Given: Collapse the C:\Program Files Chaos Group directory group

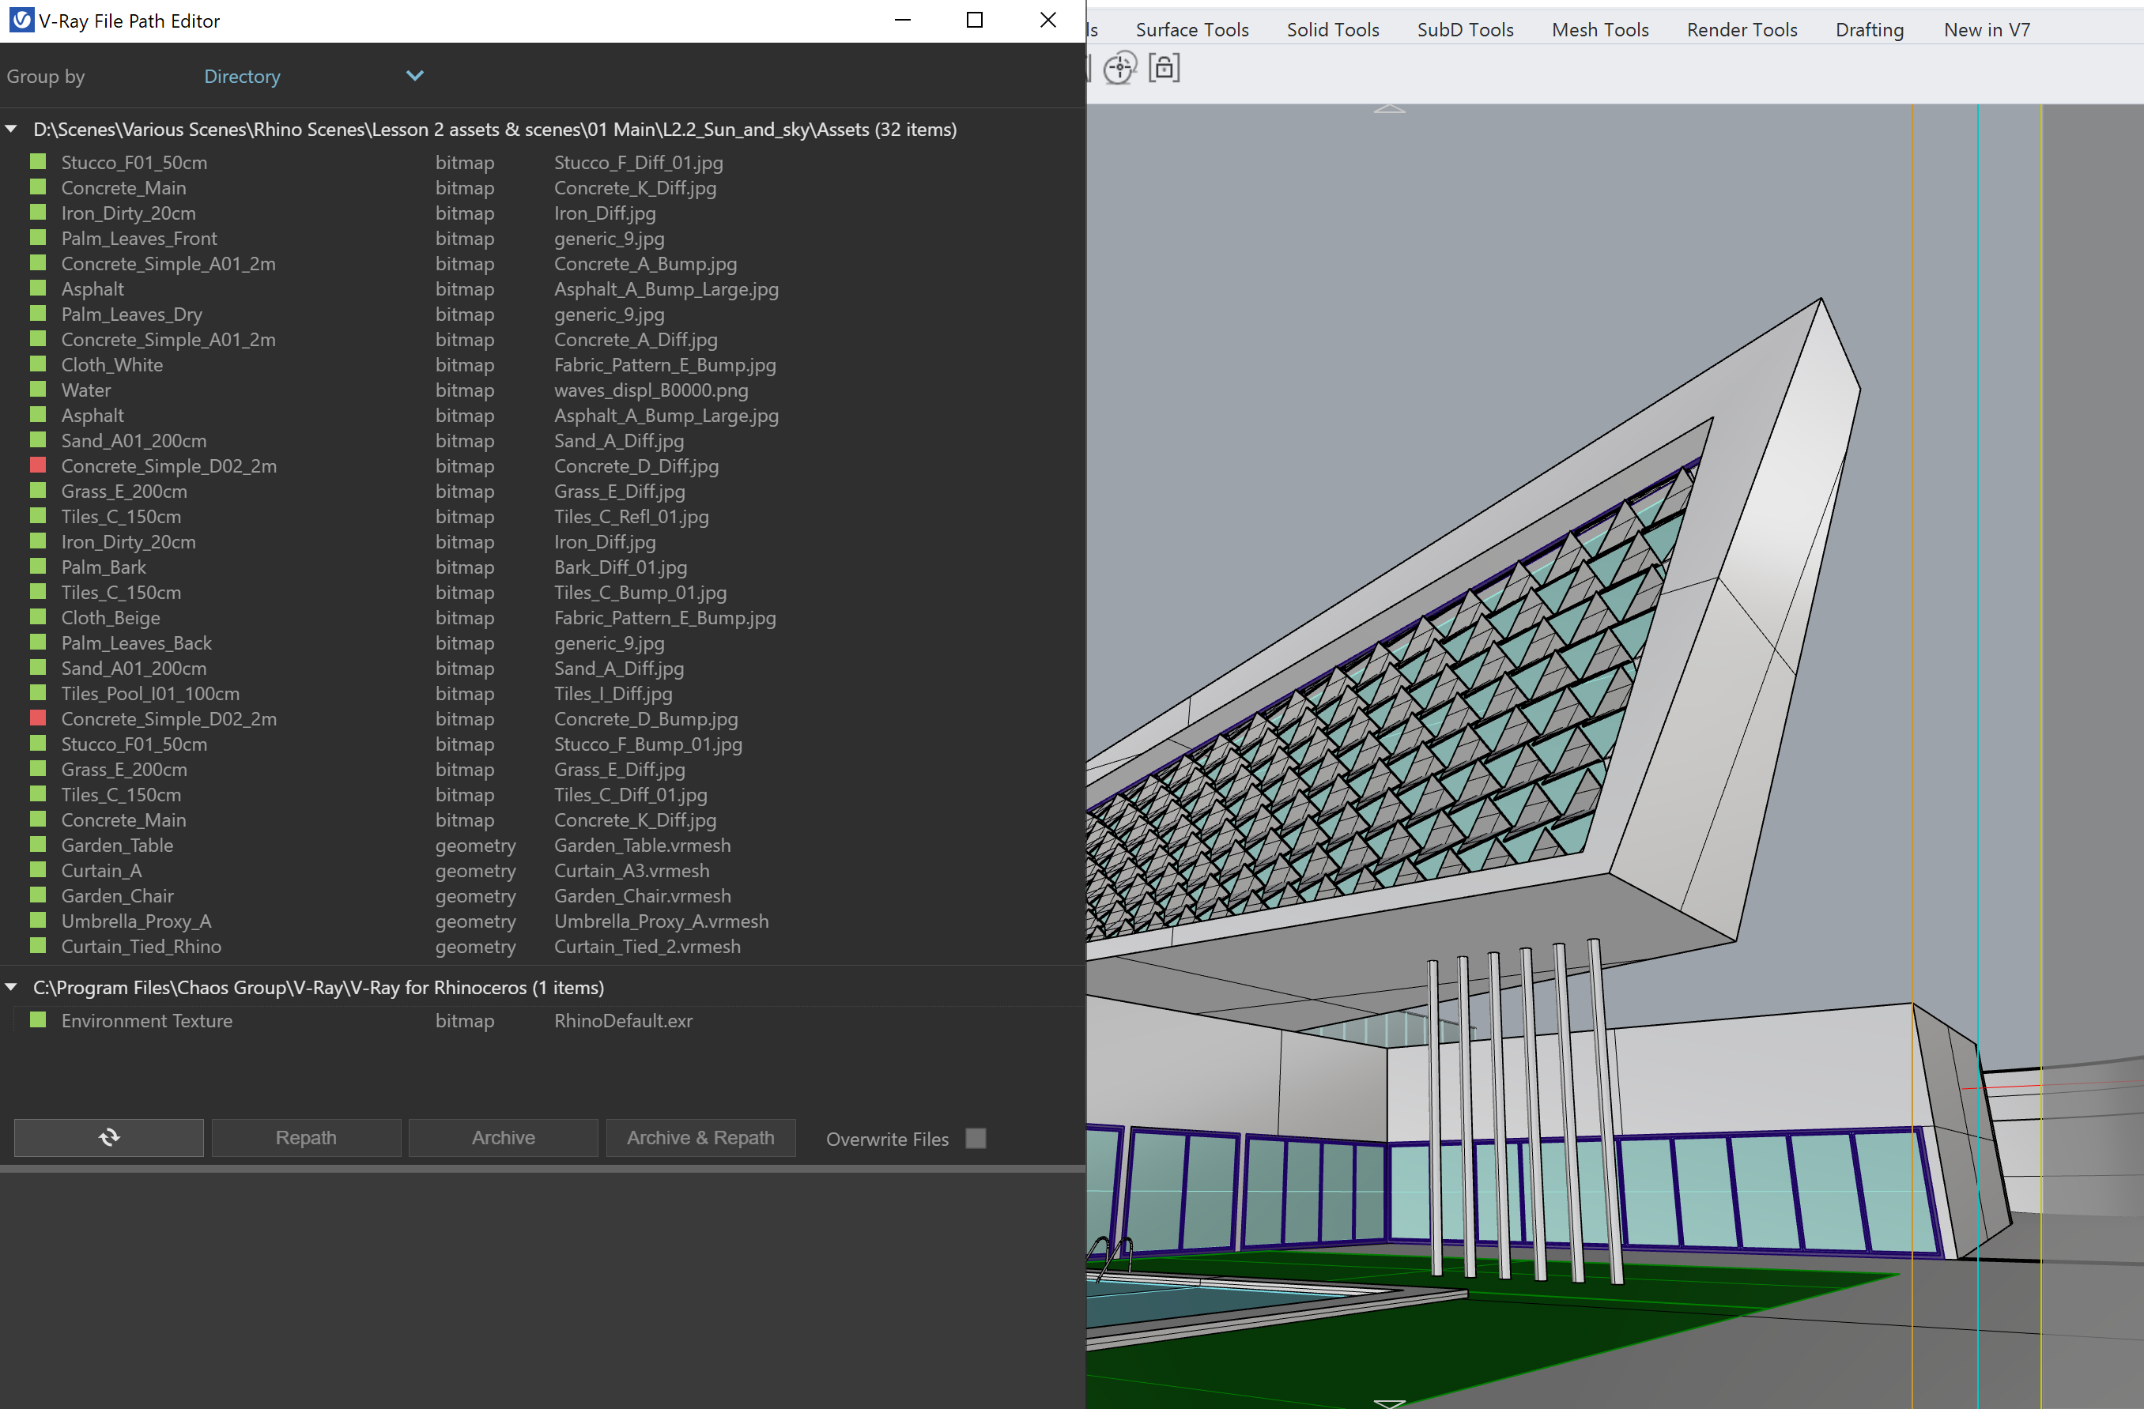Looking at the screenshot, I should (12, 988).
